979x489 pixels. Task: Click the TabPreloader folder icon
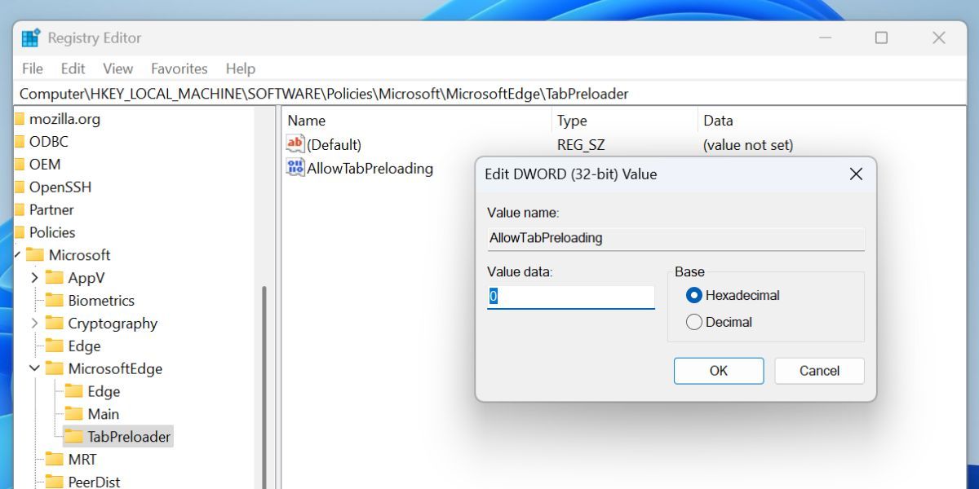tap(73, 436)
